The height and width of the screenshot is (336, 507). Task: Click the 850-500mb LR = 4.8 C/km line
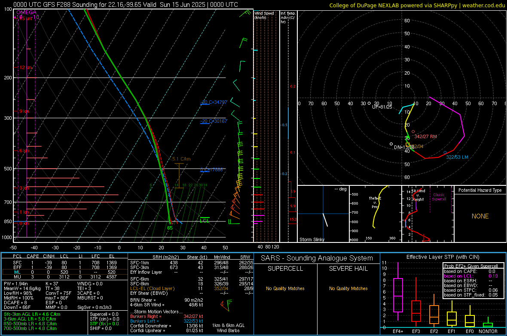pos(30,324)
